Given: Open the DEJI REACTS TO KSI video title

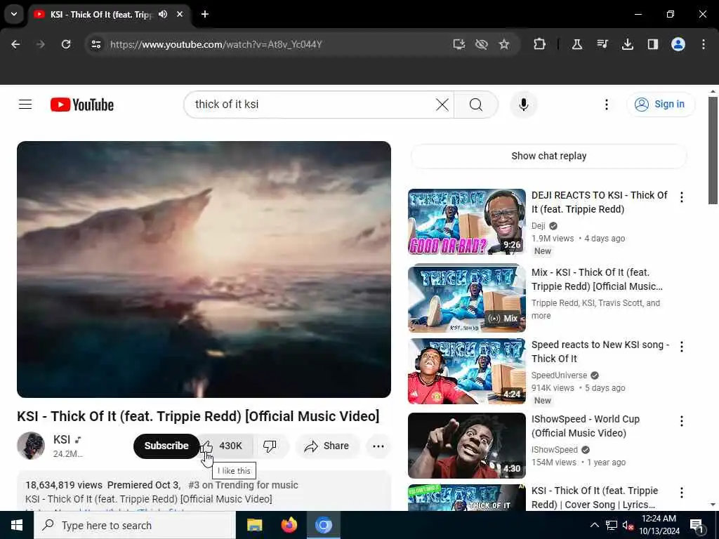Looking at the screenshot, I should (x=600, y=202).
